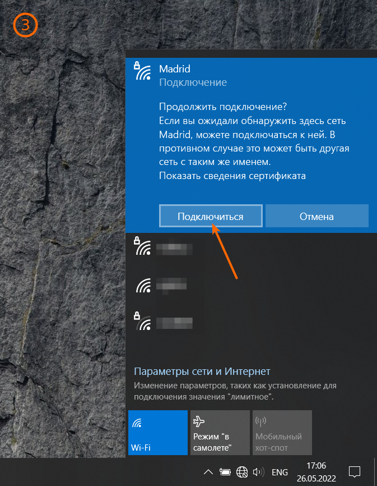Expand hidden tray icons chevron
The image size is (377, 486).
[207, 471]
